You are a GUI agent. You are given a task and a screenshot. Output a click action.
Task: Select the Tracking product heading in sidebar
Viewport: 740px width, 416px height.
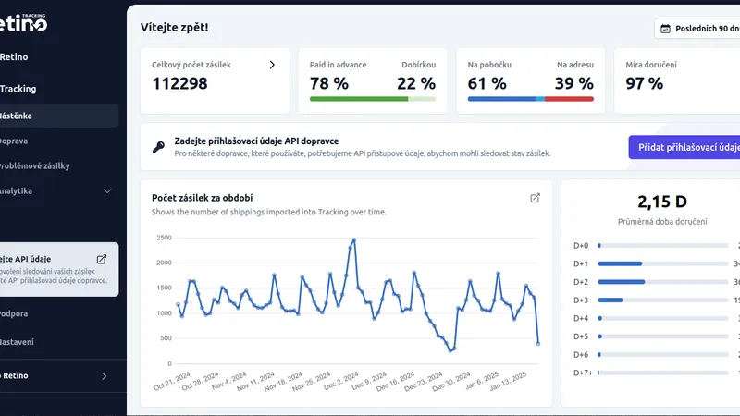click(x=18, y=89)
